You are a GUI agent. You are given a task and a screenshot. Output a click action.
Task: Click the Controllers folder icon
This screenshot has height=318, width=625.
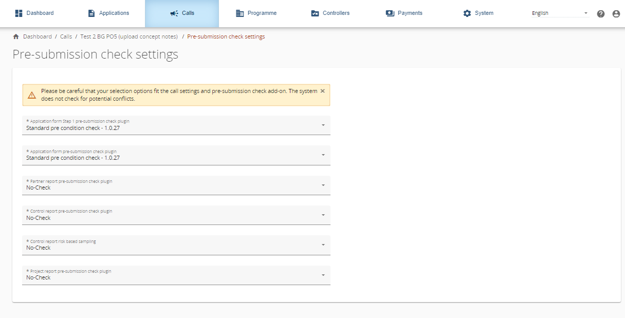315,13
